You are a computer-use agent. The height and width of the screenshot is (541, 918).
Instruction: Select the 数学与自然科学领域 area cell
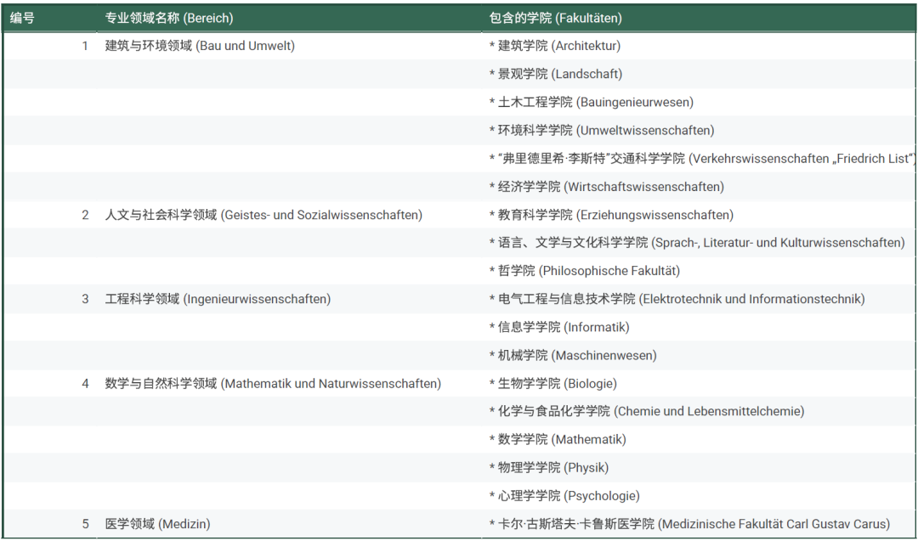coord(273,383)
